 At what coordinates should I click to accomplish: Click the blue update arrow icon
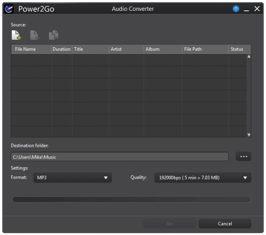[236, 9]
